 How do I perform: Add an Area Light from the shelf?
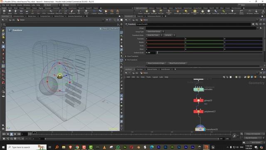click(x=161, y=12)
